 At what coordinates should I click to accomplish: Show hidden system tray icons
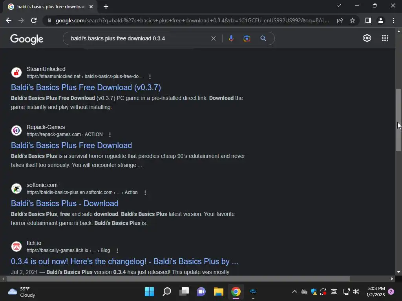(294, 292)
